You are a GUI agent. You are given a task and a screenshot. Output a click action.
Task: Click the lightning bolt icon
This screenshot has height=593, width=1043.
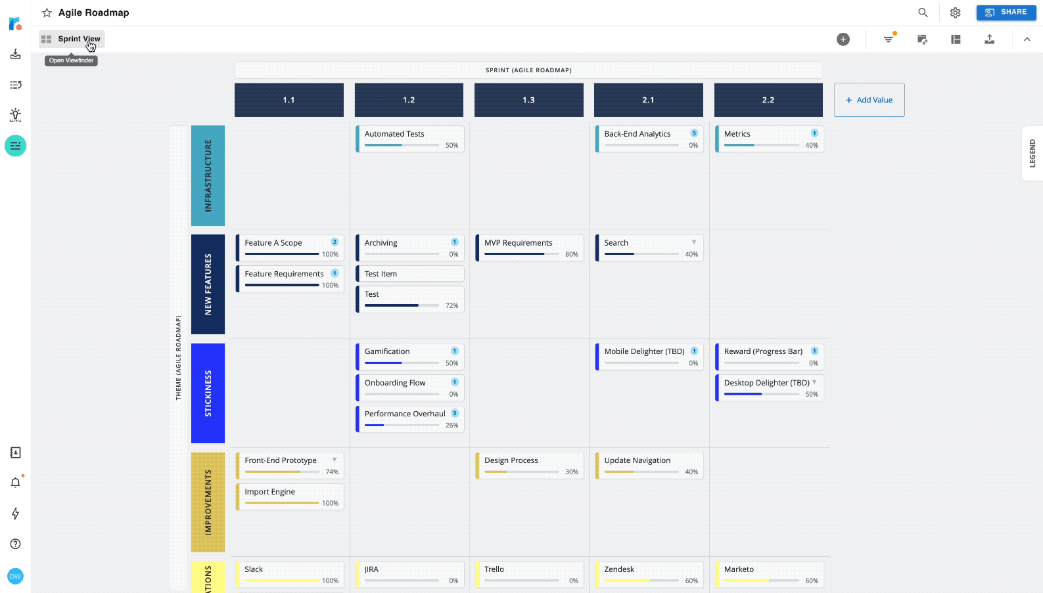point(15,514)
